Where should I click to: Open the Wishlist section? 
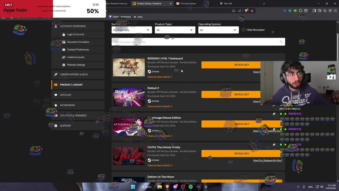[x=78, y=95]
